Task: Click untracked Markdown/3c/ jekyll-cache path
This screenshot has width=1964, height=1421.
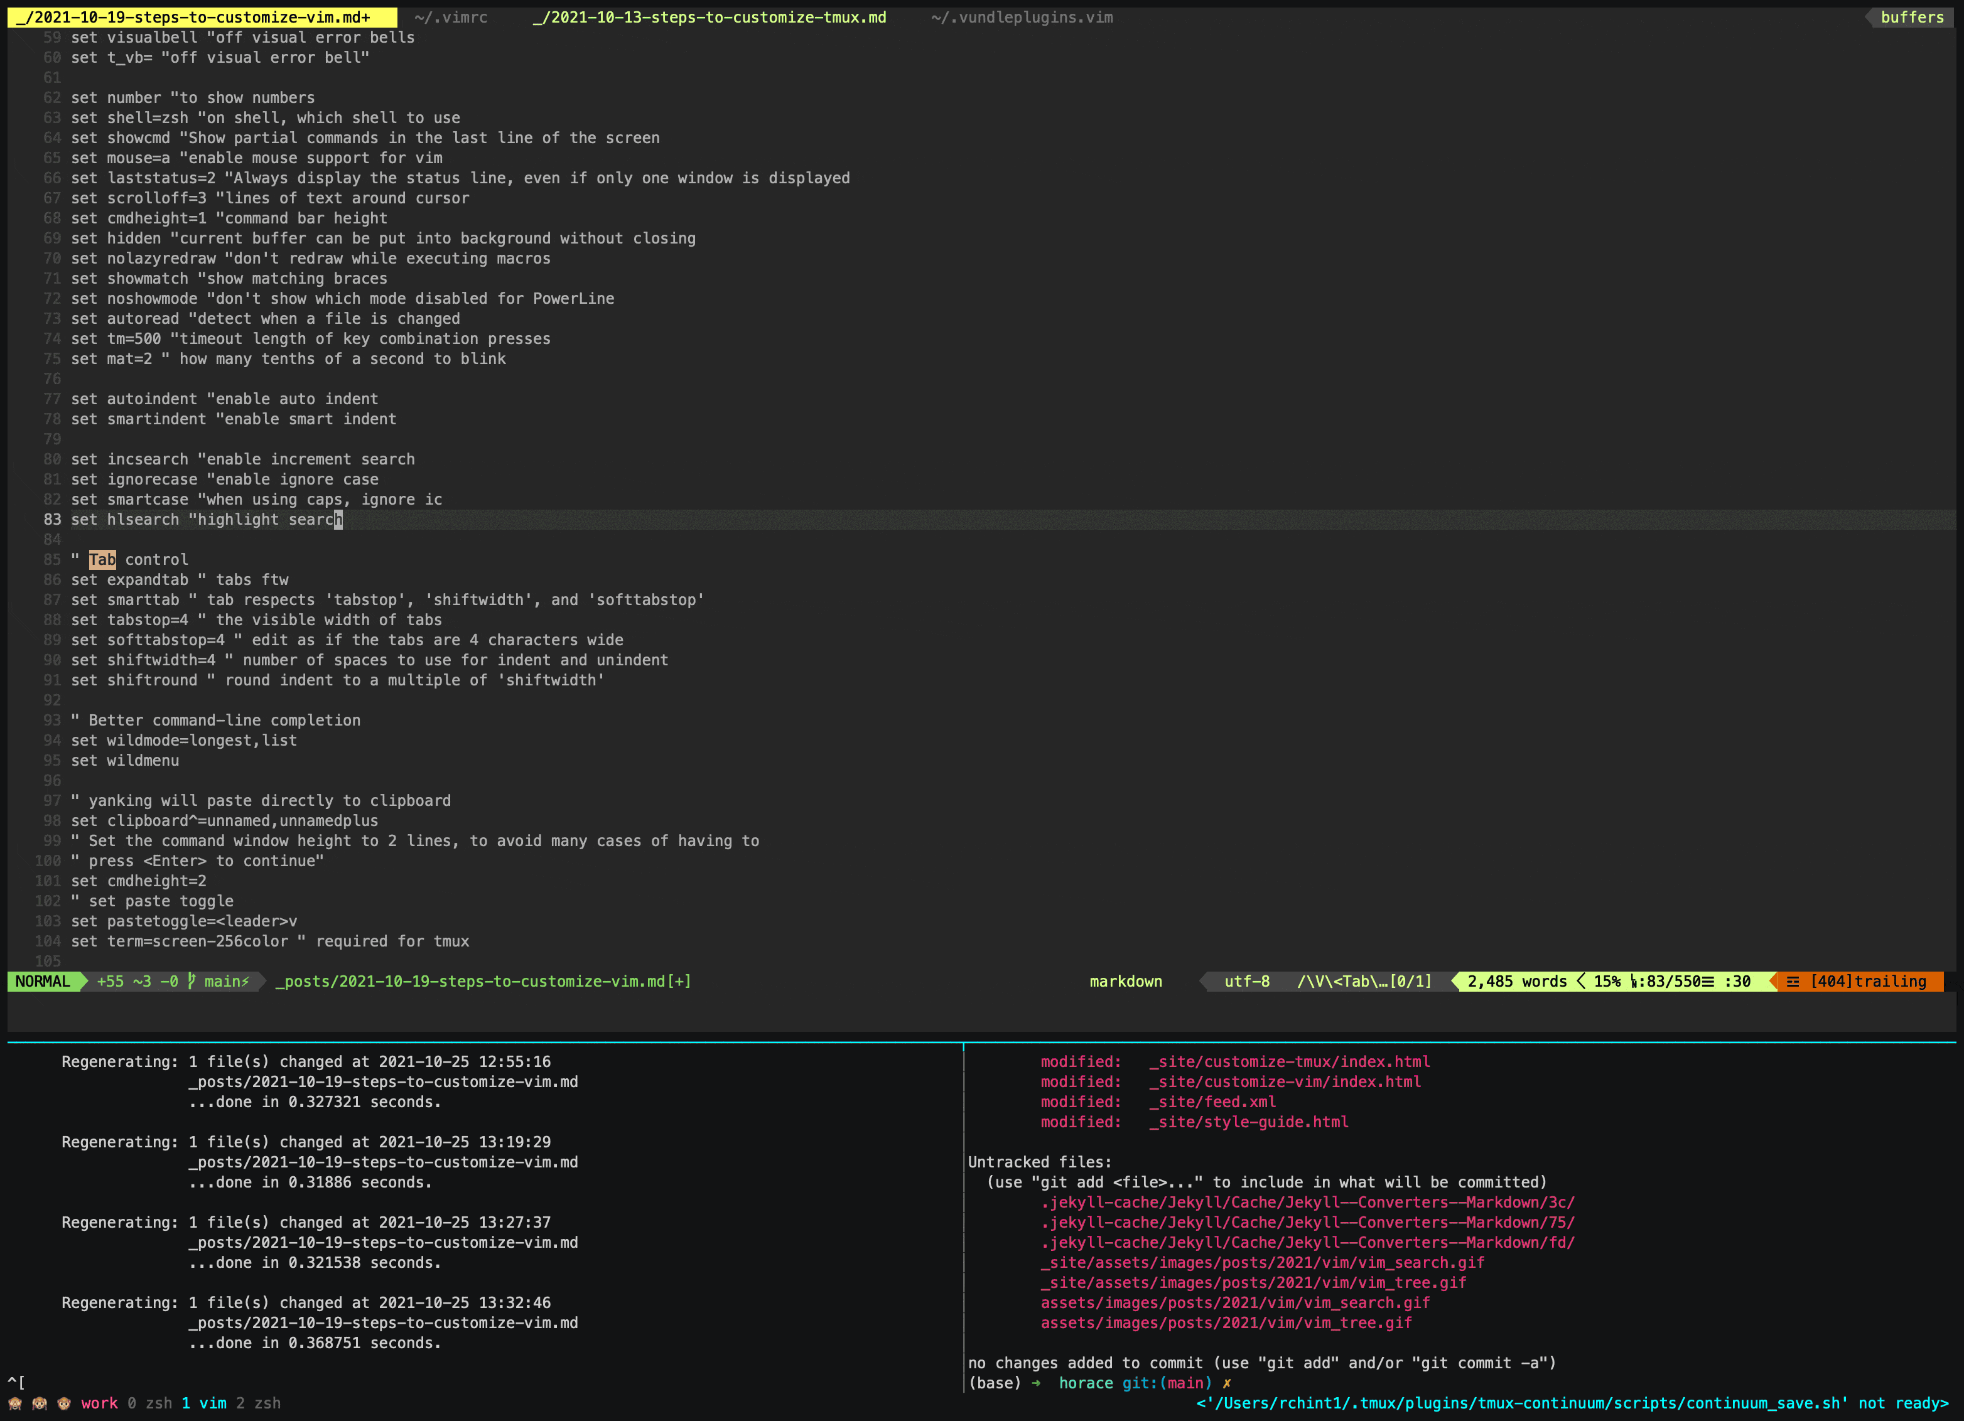Action: 1308,1202
